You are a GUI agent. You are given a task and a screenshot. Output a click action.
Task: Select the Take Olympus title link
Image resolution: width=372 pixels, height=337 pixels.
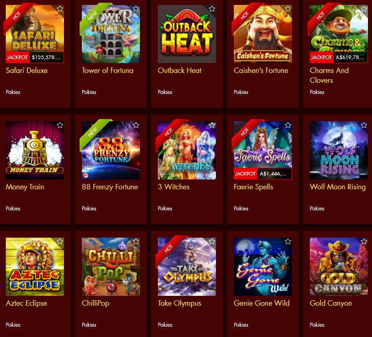(x=179, y=303)
